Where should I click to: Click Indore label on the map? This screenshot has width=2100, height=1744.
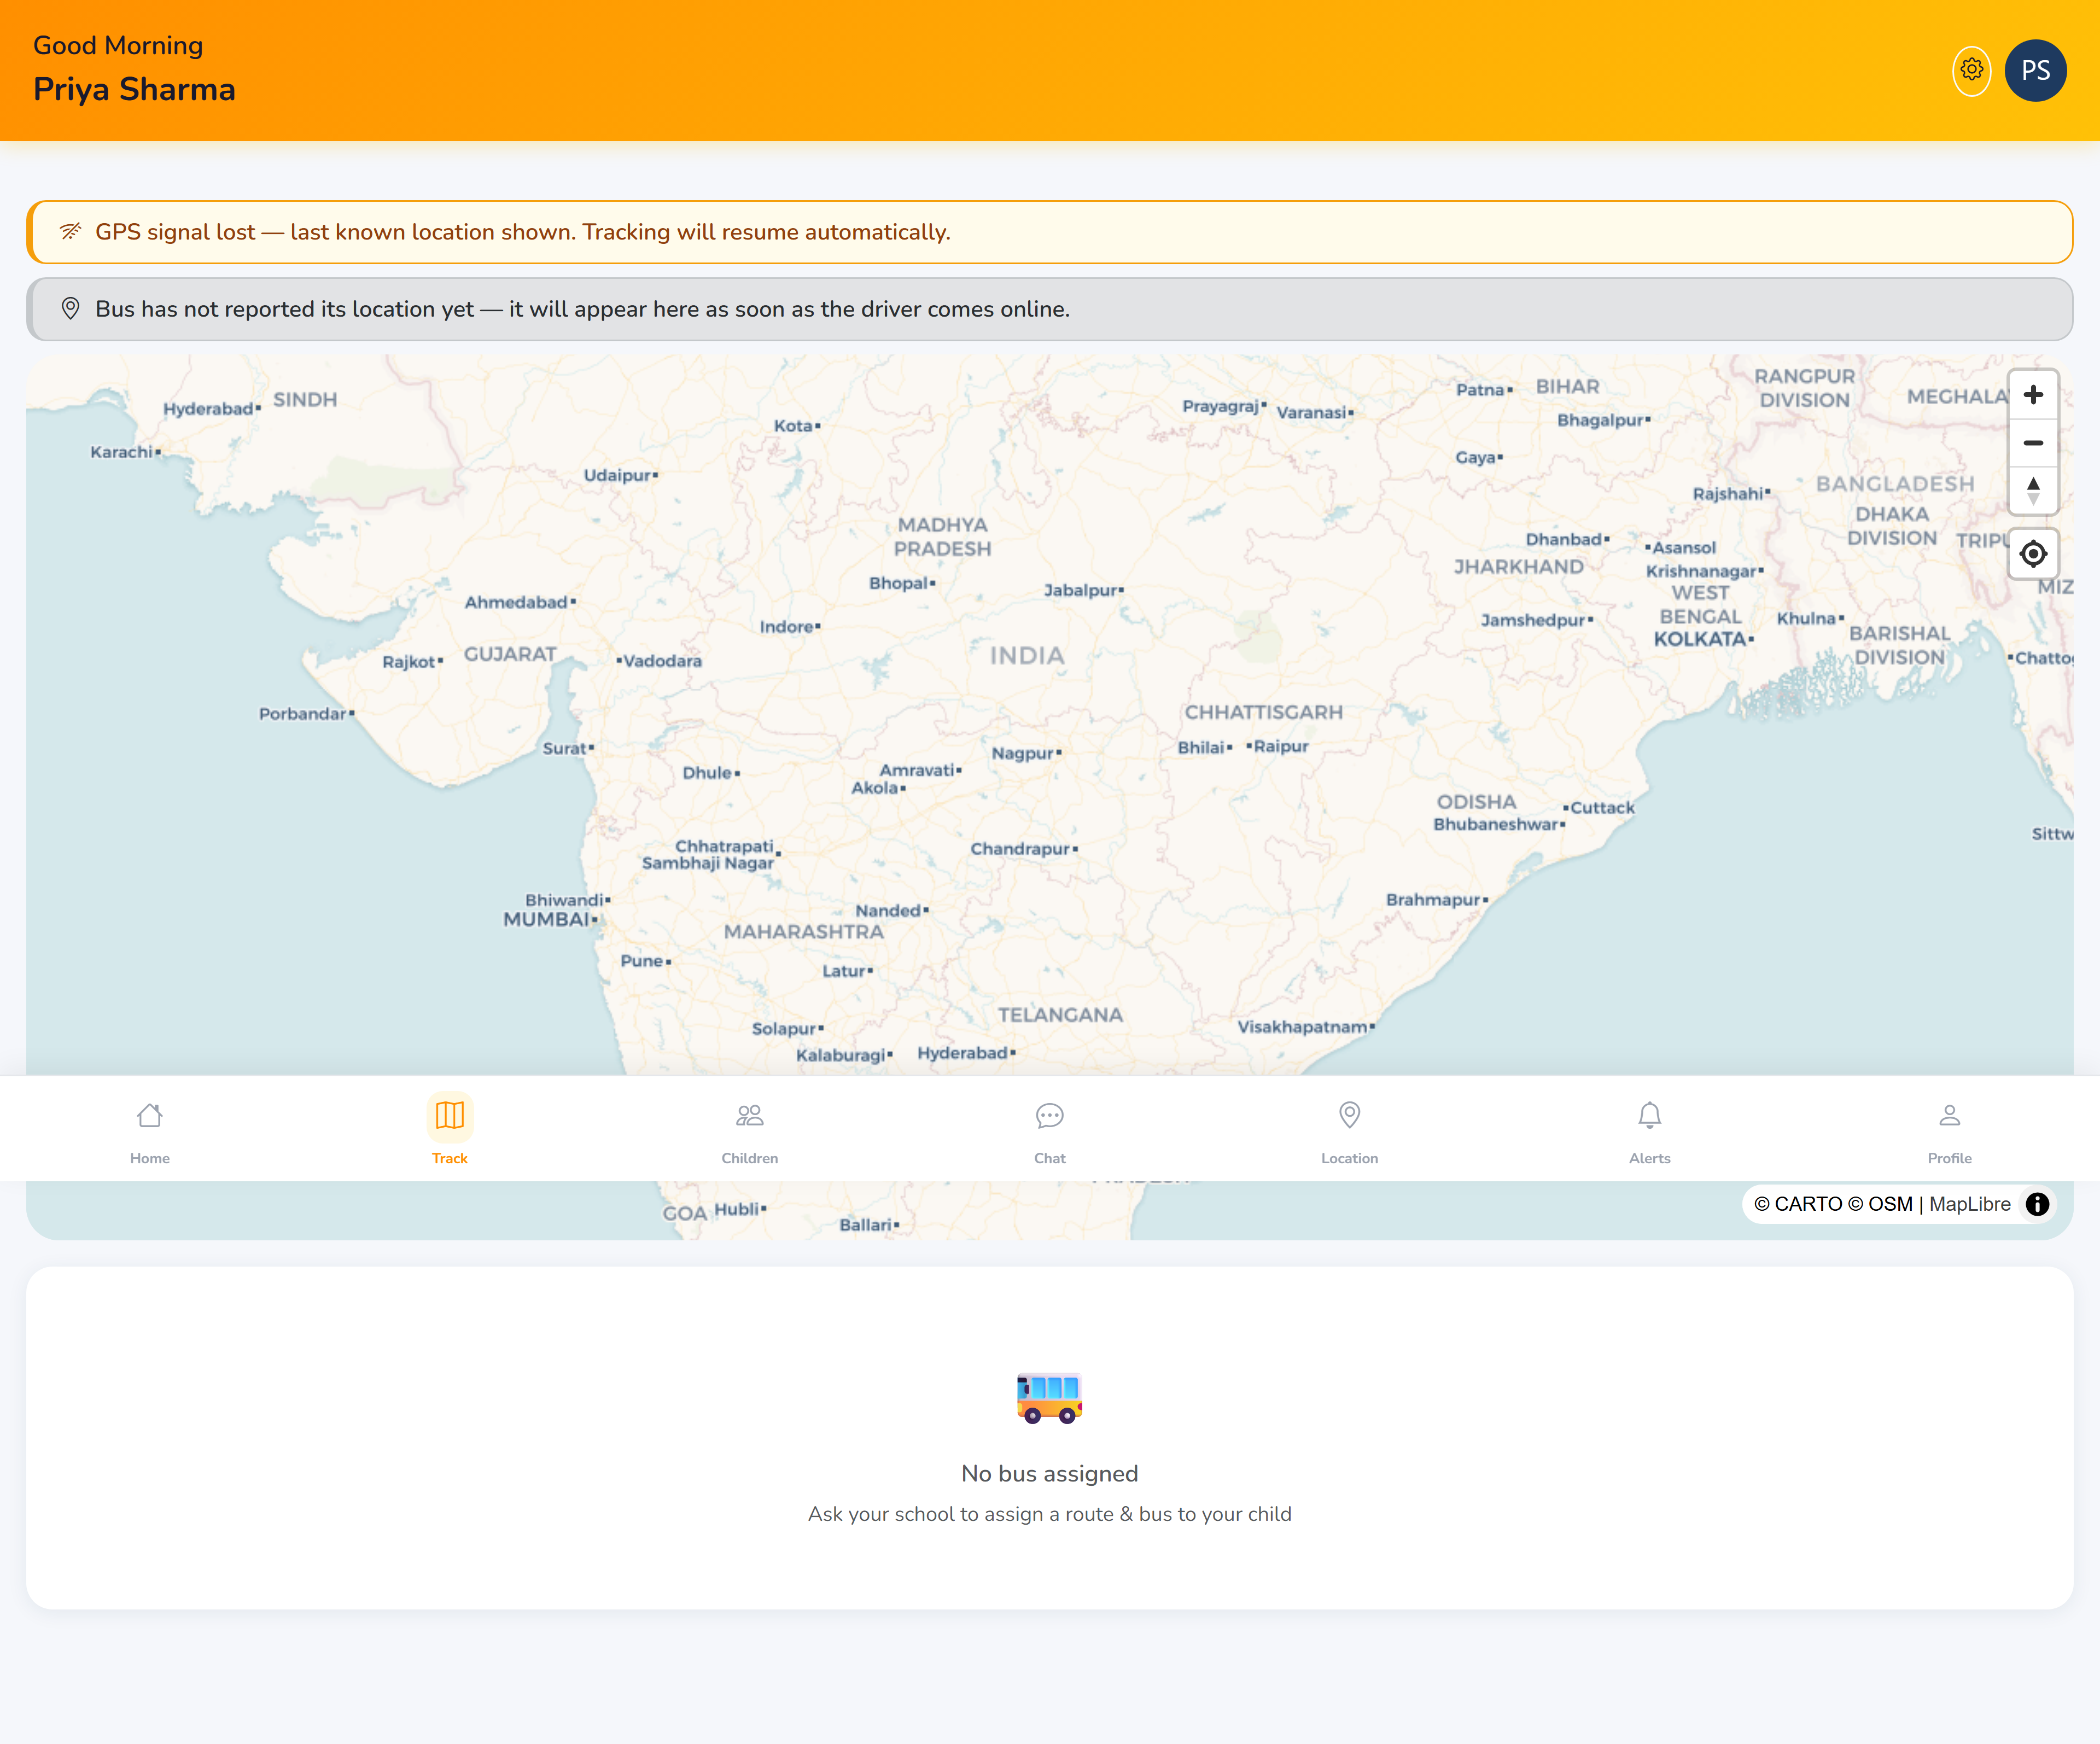[x=786, y=627]
